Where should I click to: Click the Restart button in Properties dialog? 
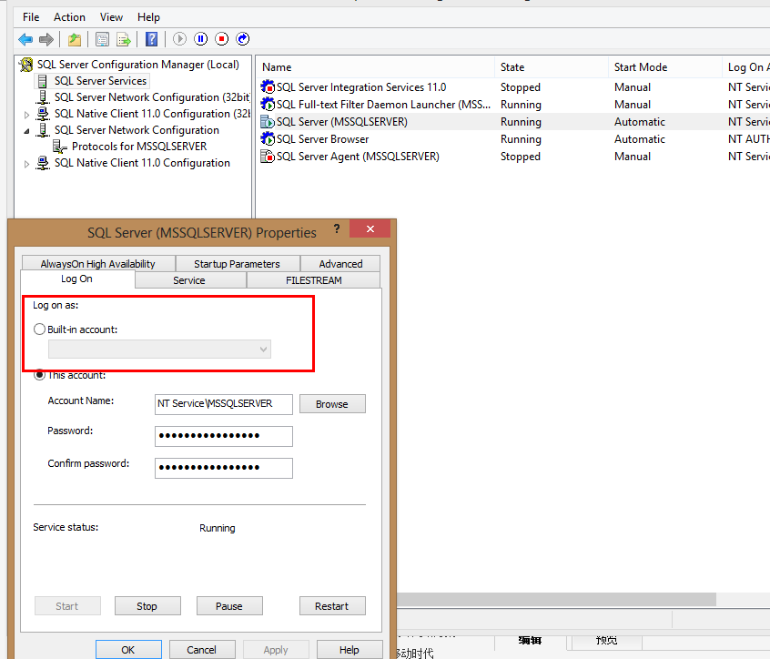tap(331, 606)
